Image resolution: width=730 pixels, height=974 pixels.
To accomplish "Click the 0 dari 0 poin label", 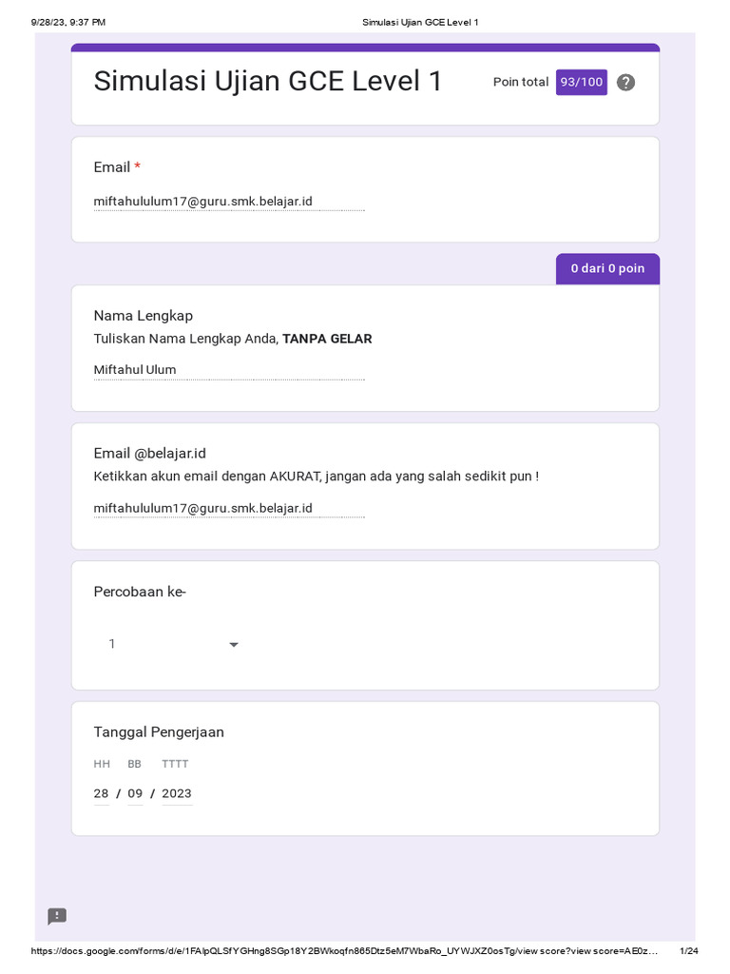I will coord(607,269).
